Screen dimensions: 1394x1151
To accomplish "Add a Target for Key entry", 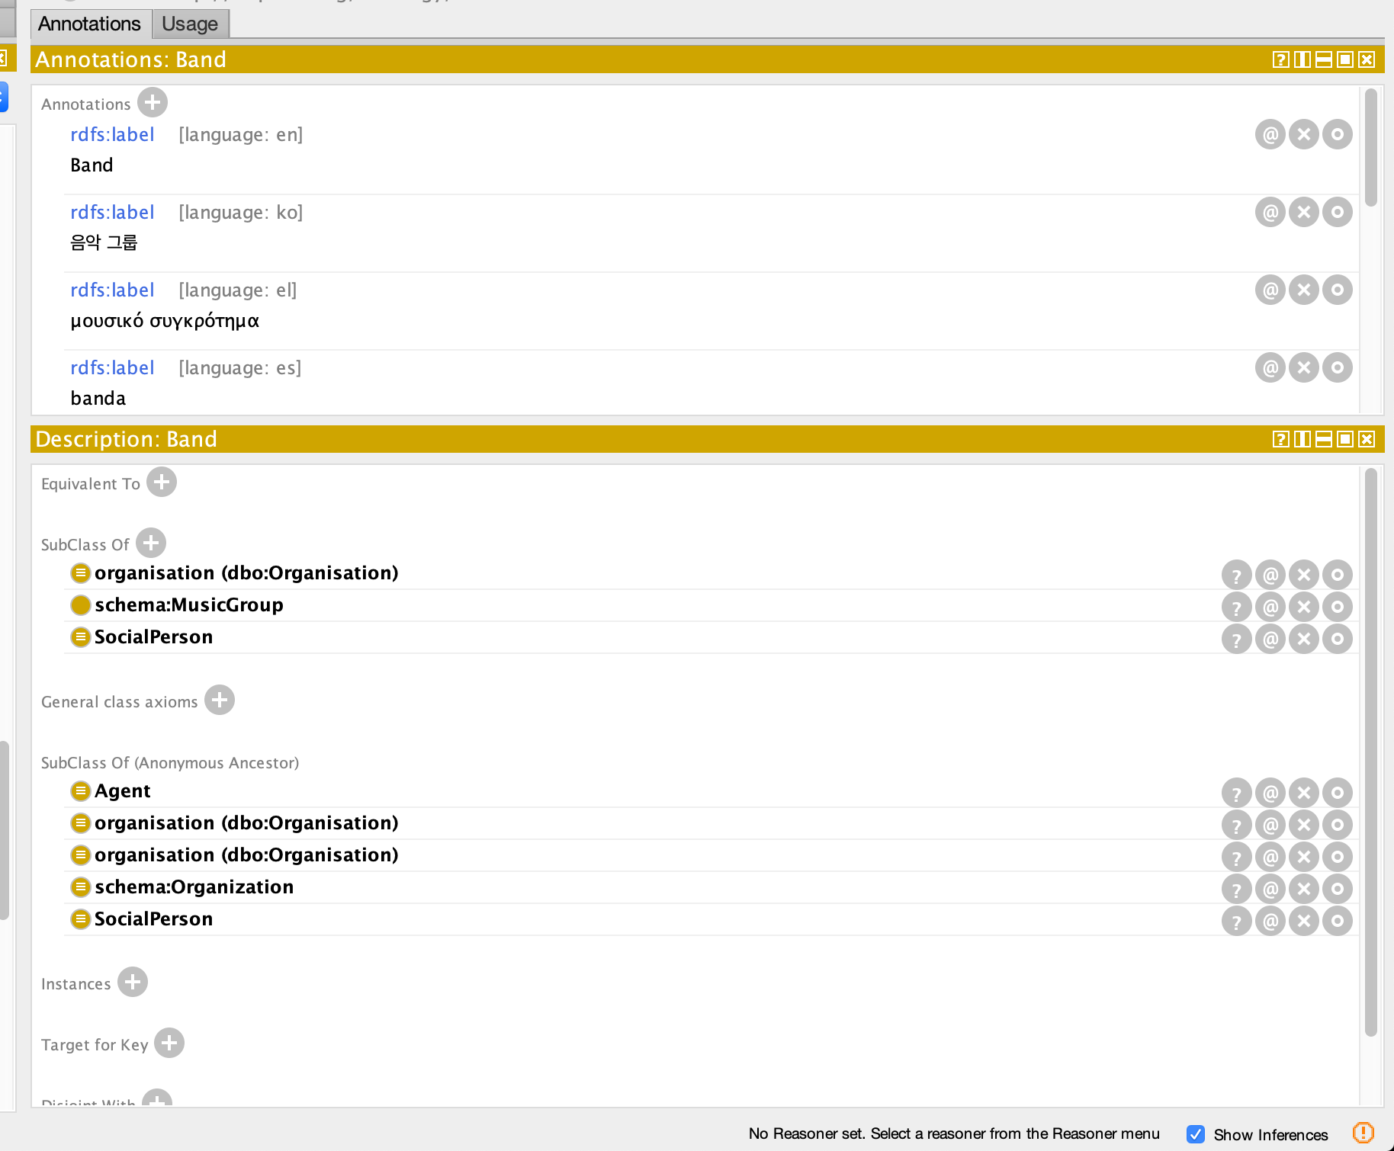I will coord(169,1043).
